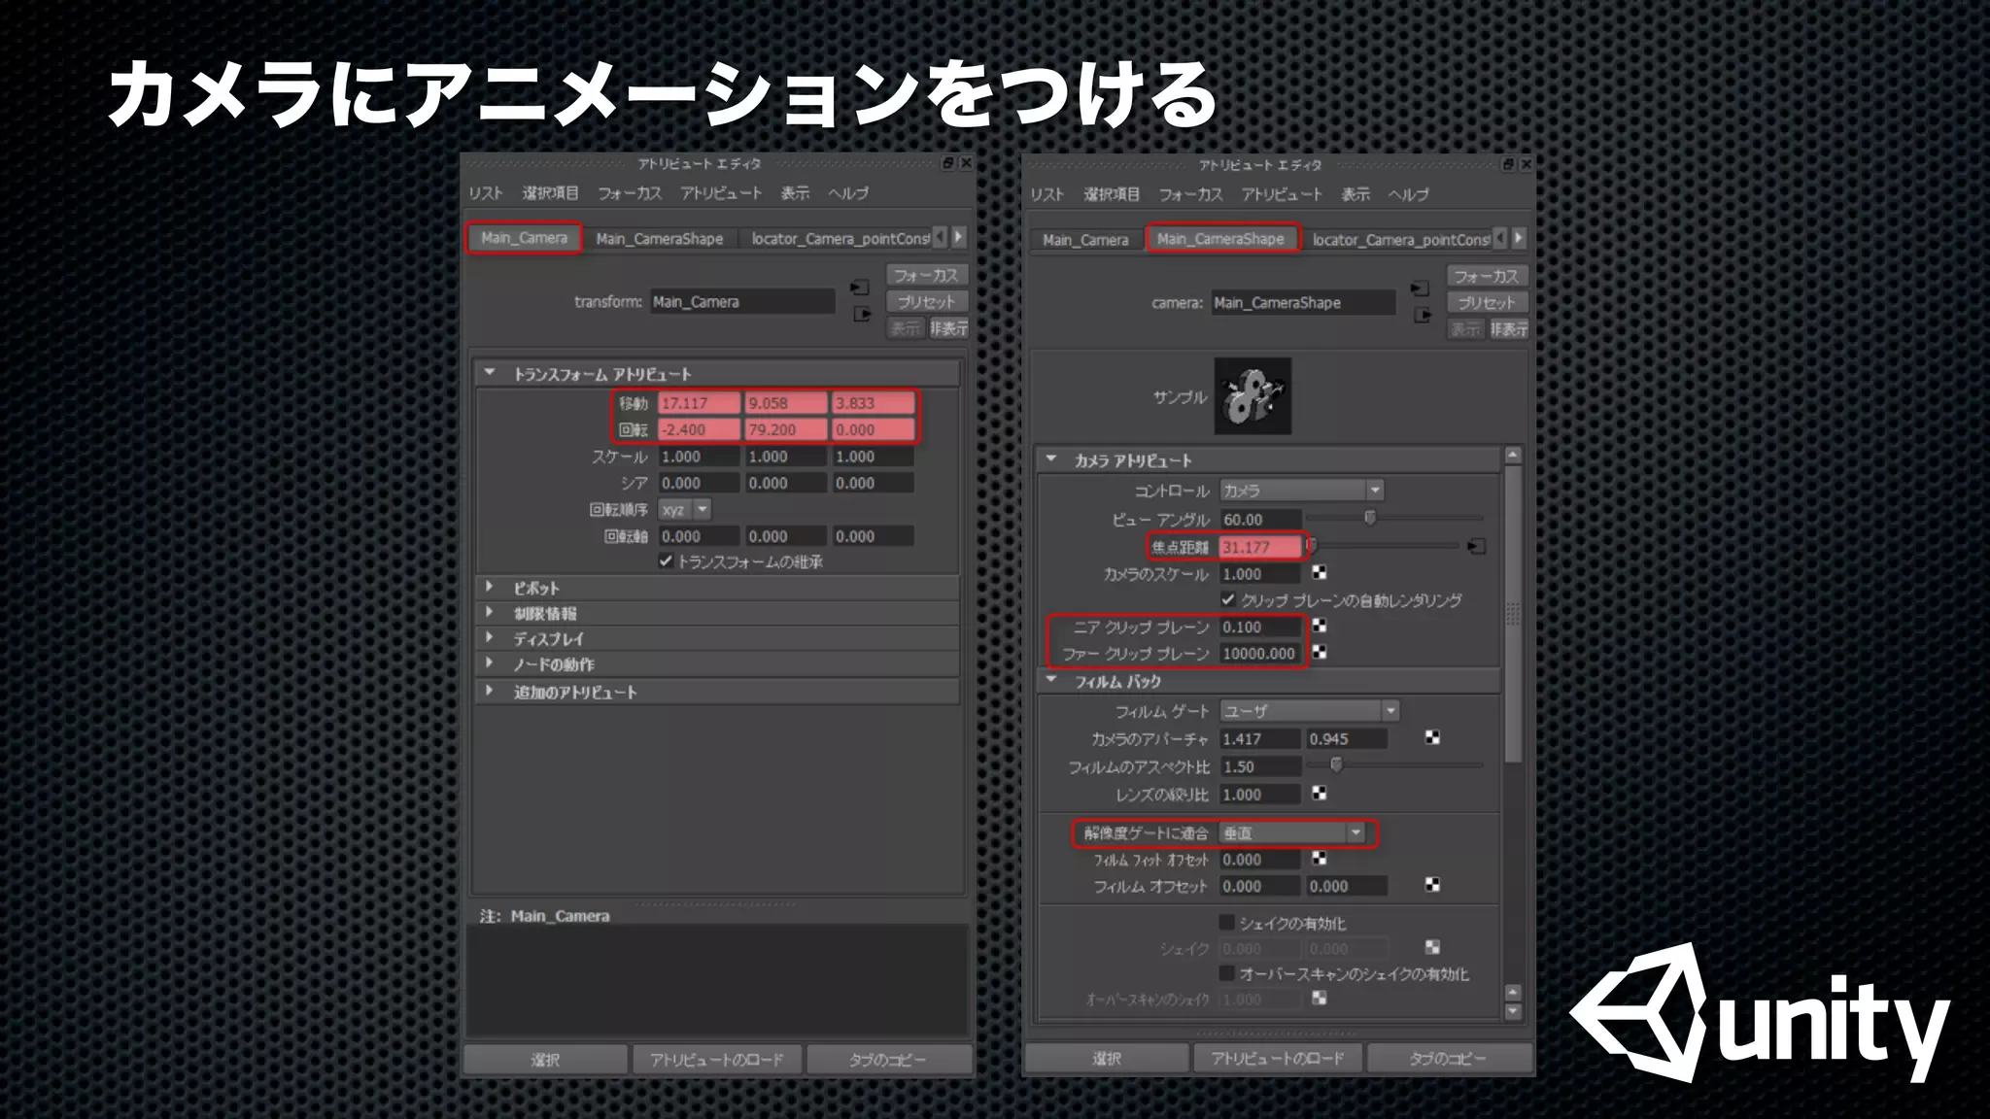
Task: Collapse the カメラ アトリビュート section
Action: pyautogui.click(x=1051, y=459)
